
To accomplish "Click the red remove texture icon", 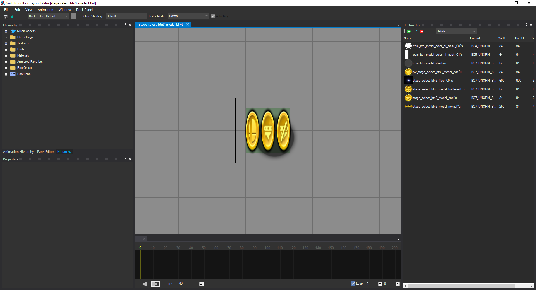I will pos(422,32).
